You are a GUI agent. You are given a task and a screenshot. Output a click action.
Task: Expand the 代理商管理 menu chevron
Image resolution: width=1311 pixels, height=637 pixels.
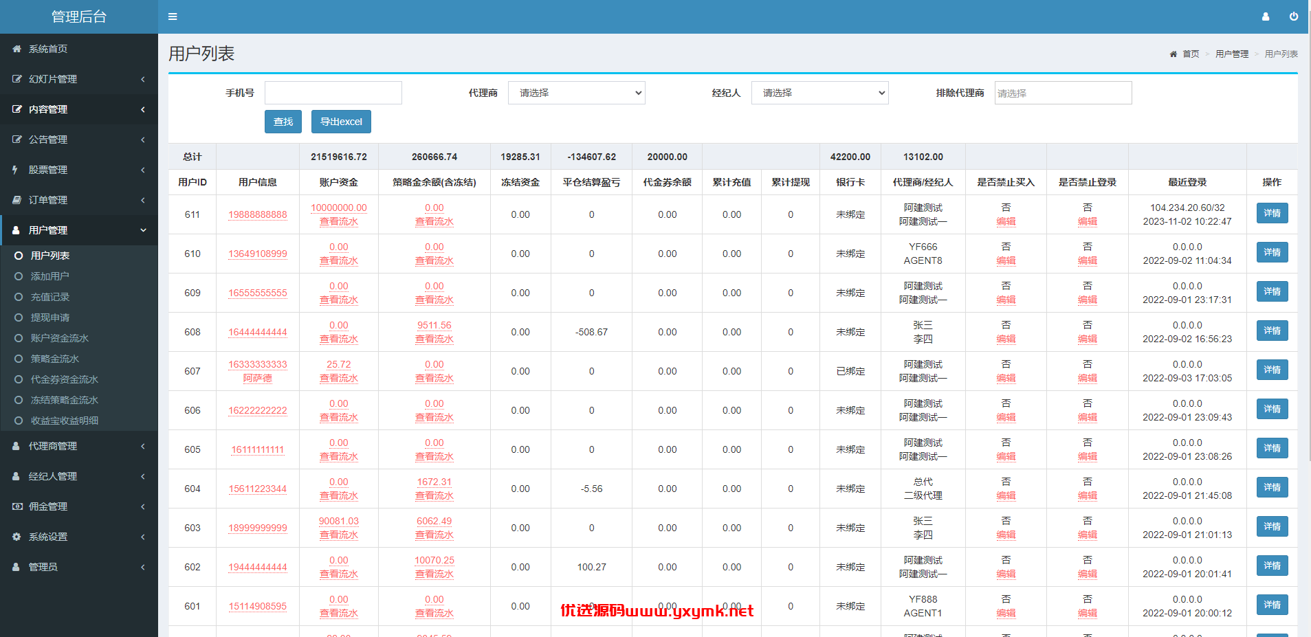point(143,446)
